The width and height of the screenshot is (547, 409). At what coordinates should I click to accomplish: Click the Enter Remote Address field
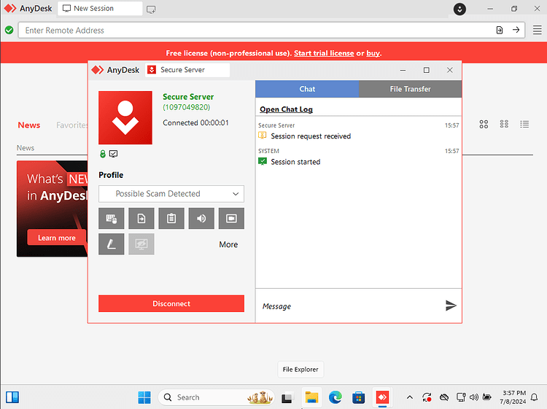[257, 31]
